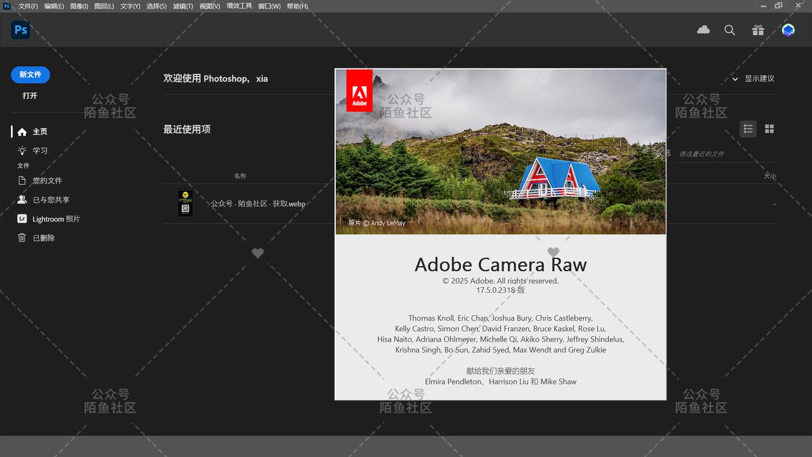Open the 增效工具 menu
Screen dimensions: 812x457
point(239,6)
